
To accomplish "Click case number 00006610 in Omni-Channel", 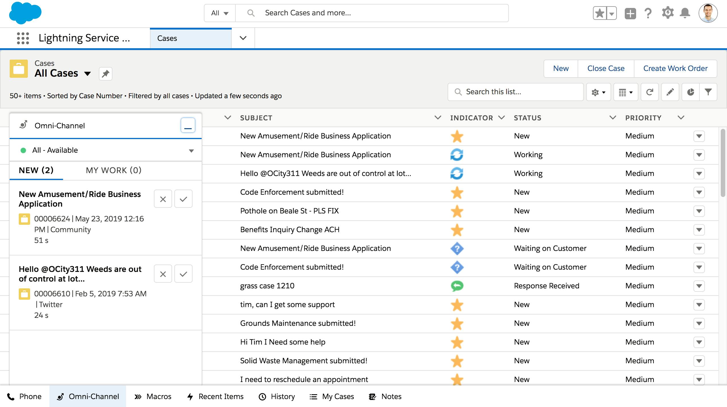I will tap(52, 294).
